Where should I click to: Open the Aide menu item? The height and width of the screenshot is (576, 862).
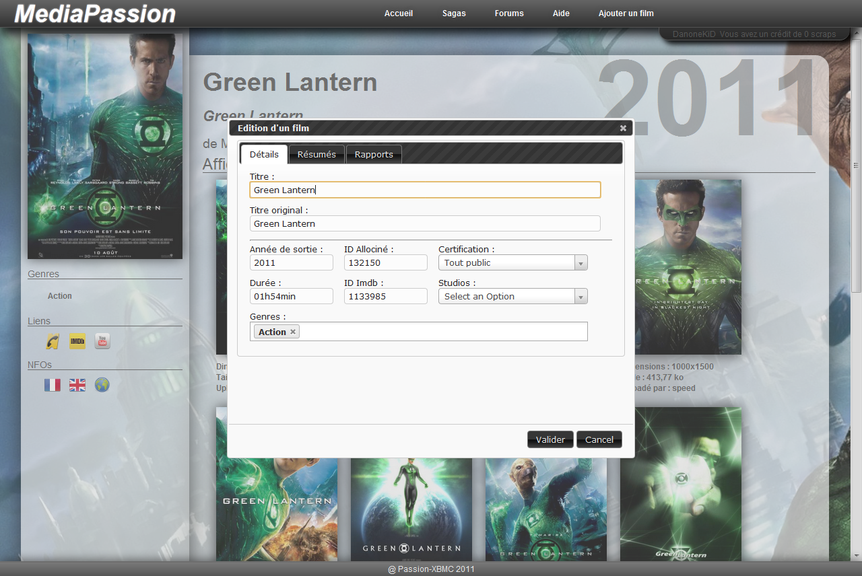[561, 13]
